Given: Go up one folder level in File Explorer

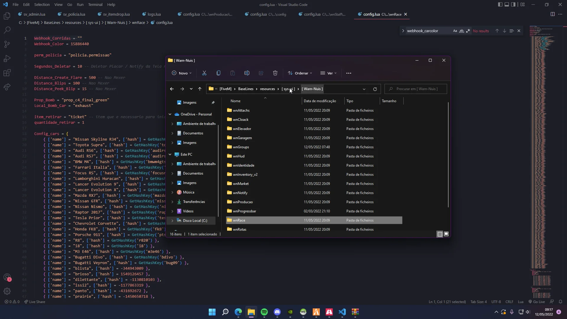Looking at the screenshot, I should coord(200,89).
